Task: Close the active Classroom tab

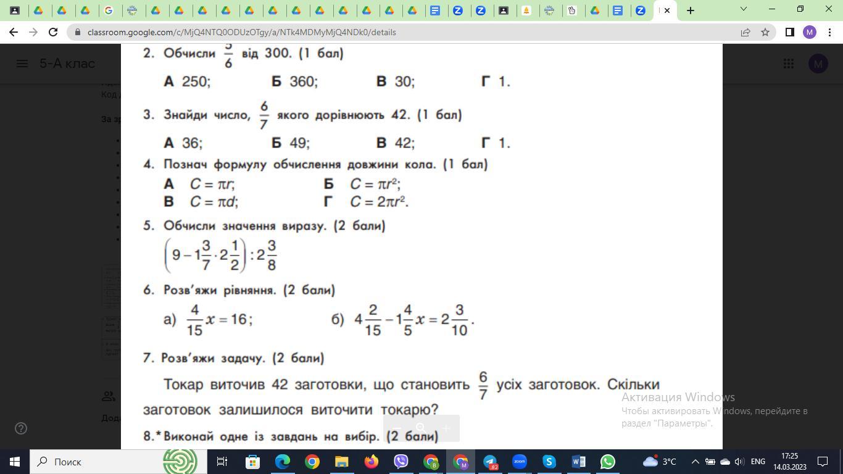Action: [x=667, y=10]
